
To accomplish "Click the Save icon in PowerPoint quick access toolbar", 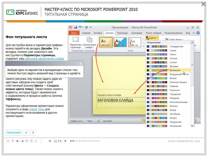I will pyautogui.click(x=76, y=27).
